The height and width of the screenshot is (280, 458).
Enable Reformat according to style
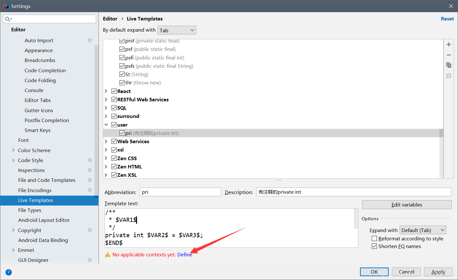(x=374, y=238)
